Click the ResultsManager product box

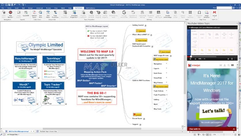tap(25, 67)
